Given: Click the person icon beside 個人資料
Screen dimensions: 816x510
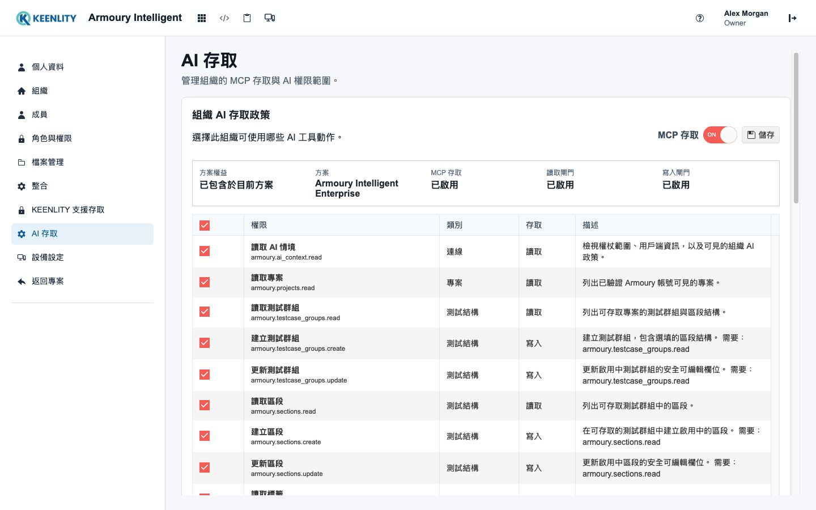Looking at the screenshot, I should click(x=22, y=67).
